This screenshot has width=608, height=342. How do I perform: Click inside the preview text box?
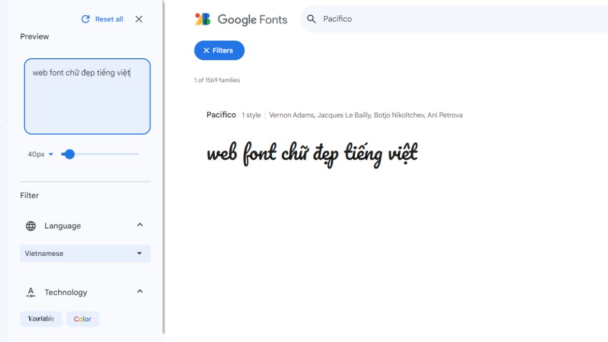(x=86, y=96)
